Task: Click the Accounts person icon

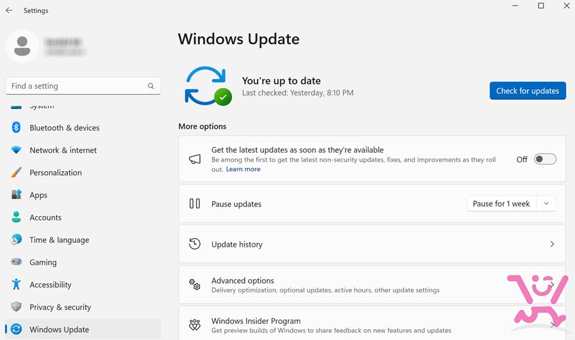Action: coord(16,217)
